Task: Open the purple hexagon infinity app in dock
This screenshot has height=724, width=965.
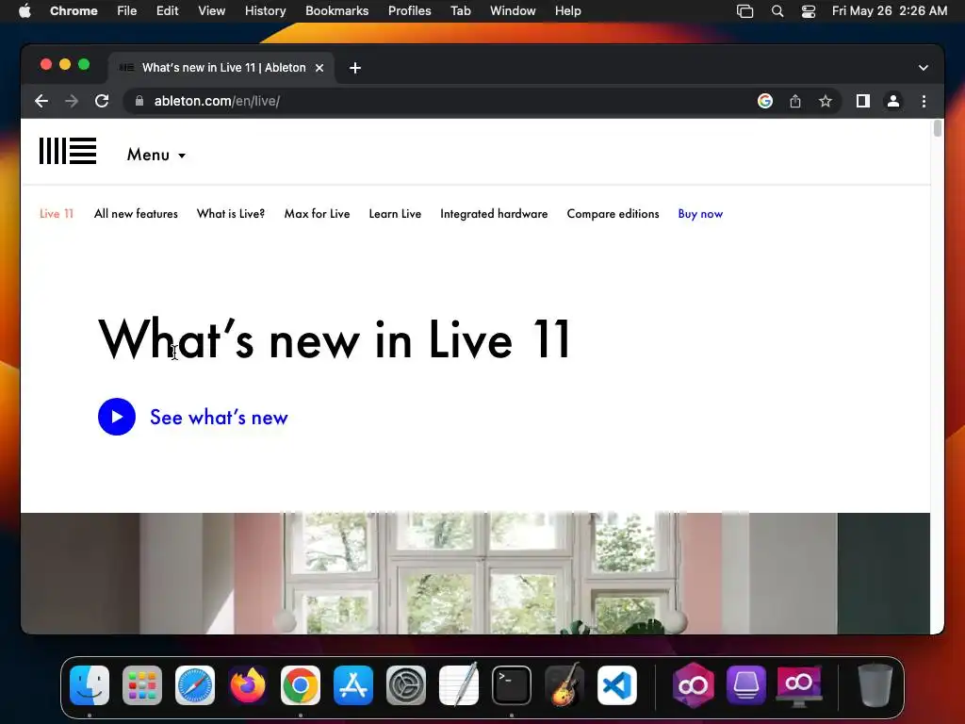Action: tap(694, 684)
